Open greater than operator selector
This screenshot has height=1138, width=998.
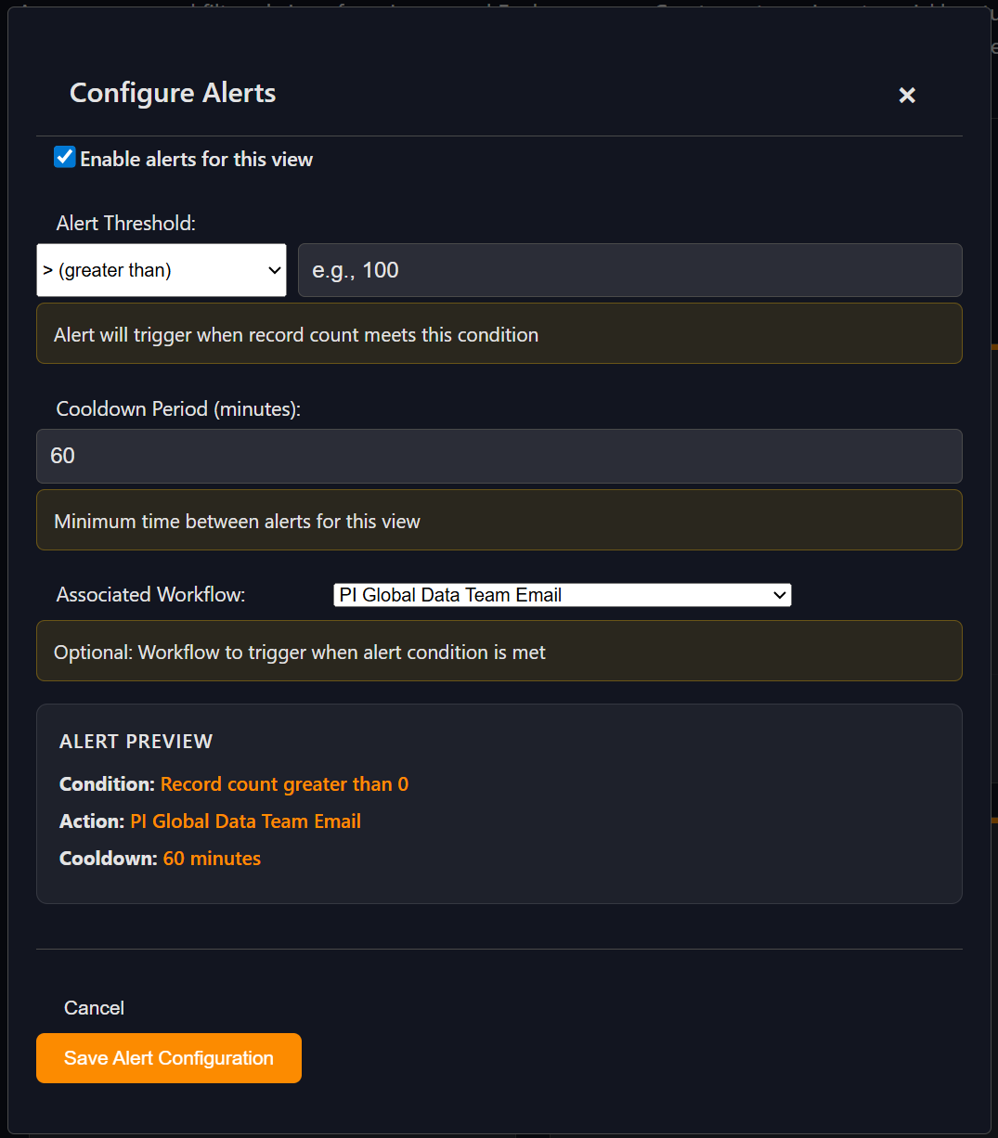(161, 270)
